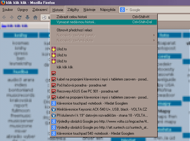Viewport: 190px width, 141px height.
Task: Choose Obnovit předchozí relaci
Action: pos(104,30)
